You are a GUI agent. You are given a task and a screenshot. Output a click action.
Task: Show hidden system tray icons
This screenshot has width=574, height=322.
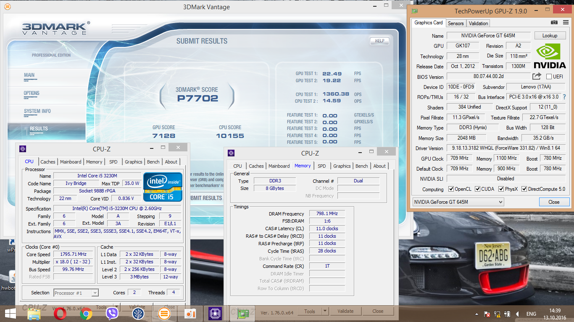477,314
